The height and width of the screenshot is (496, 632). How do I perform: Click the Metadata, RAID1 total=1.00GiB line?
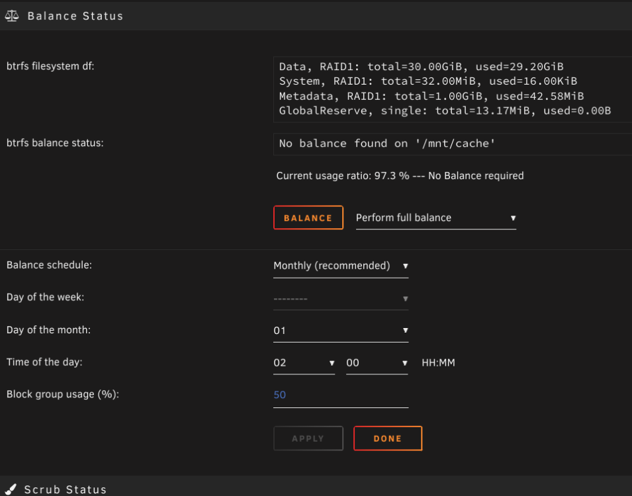point(431,96)
